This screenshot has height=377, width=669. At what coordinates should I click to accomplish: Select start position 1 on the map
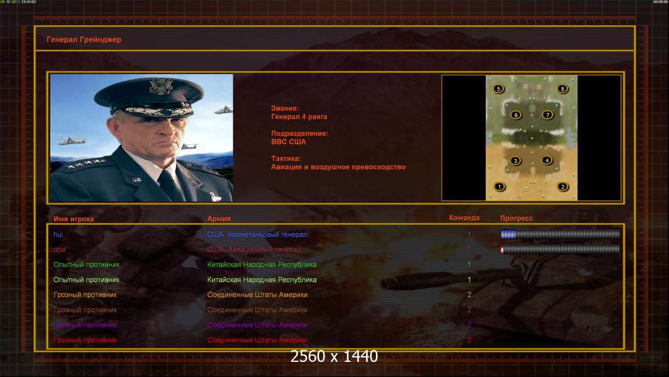click(499, 187)
